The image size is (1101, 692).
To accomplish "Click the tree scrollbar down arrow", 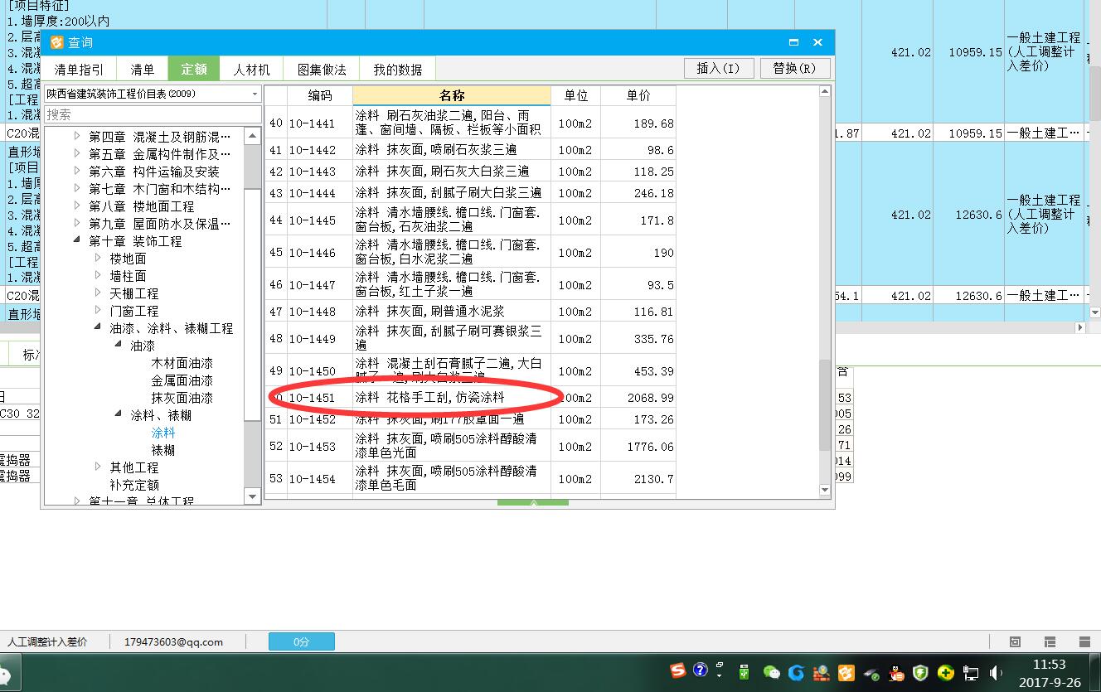I will 253,496.
